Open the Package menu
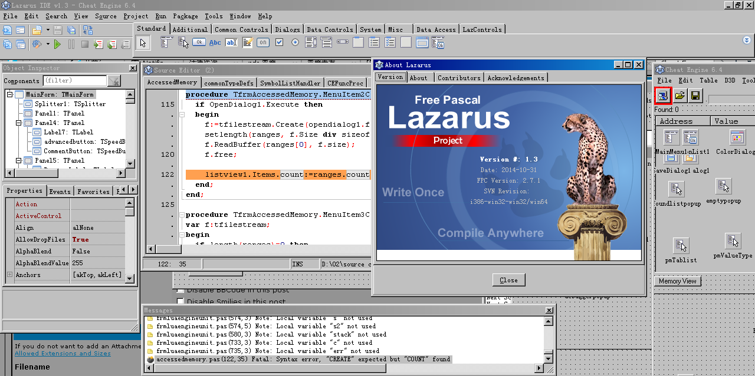755x376 pixels. [185, 17]
